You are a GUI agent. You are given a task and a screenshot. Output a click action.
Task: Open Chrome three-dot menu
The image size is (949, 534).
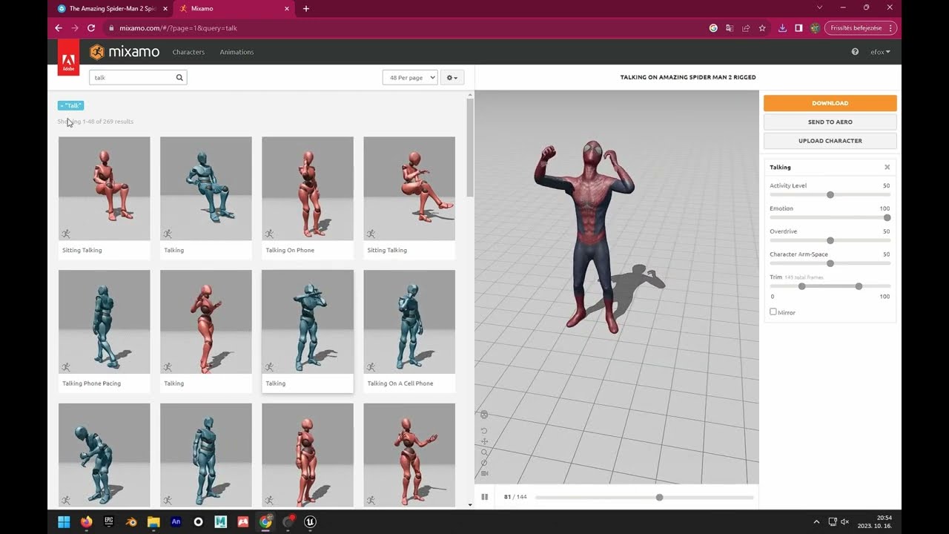click(890, 28)
